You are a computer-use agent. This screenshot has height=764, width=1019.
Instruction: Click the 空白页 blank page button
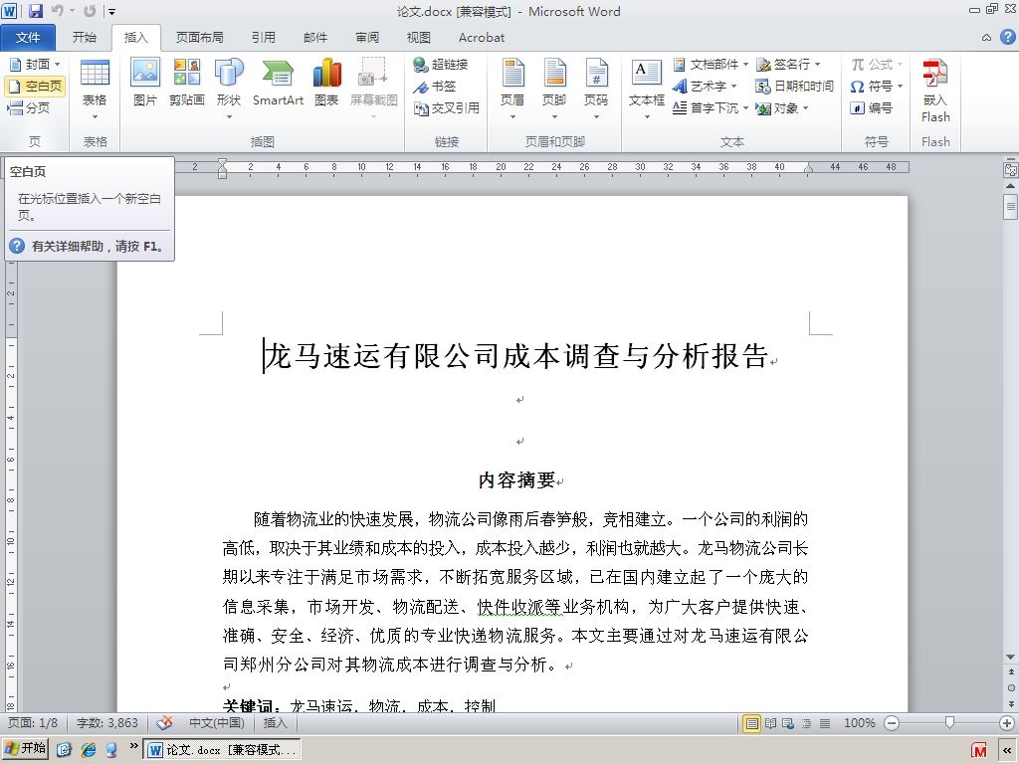click(36, 86)
